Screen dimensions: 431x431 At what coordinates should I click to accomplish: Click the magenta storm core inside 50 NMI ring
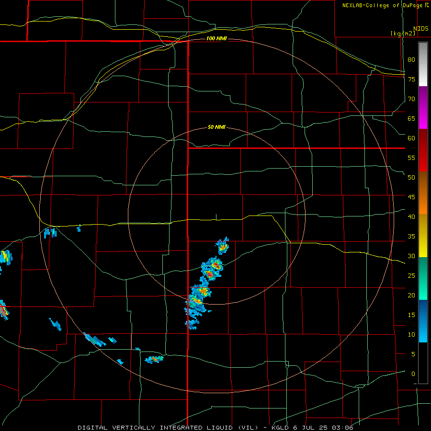point(209,274)
